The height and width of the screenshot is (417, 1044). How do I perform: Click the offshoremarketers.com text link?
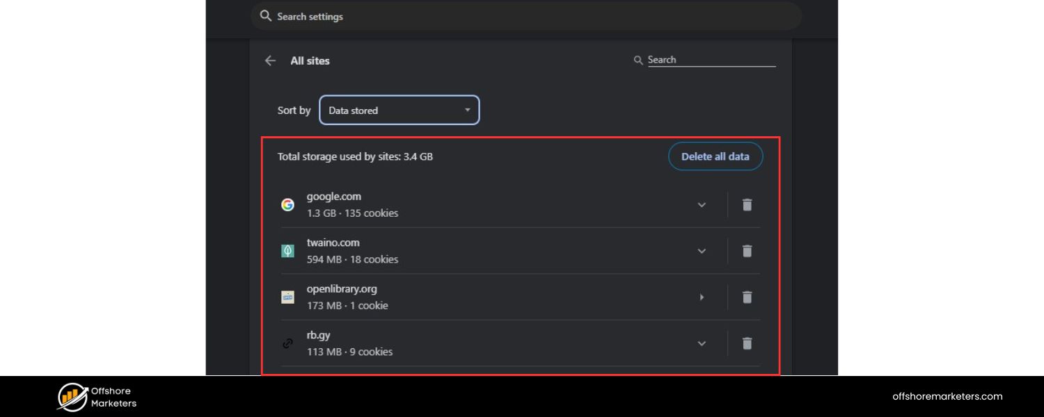pos(947,396)
